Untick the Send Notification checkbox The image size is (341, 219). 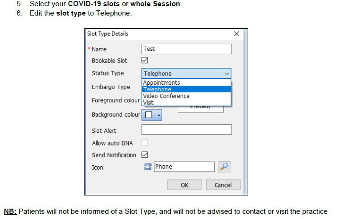coord(145,155)
